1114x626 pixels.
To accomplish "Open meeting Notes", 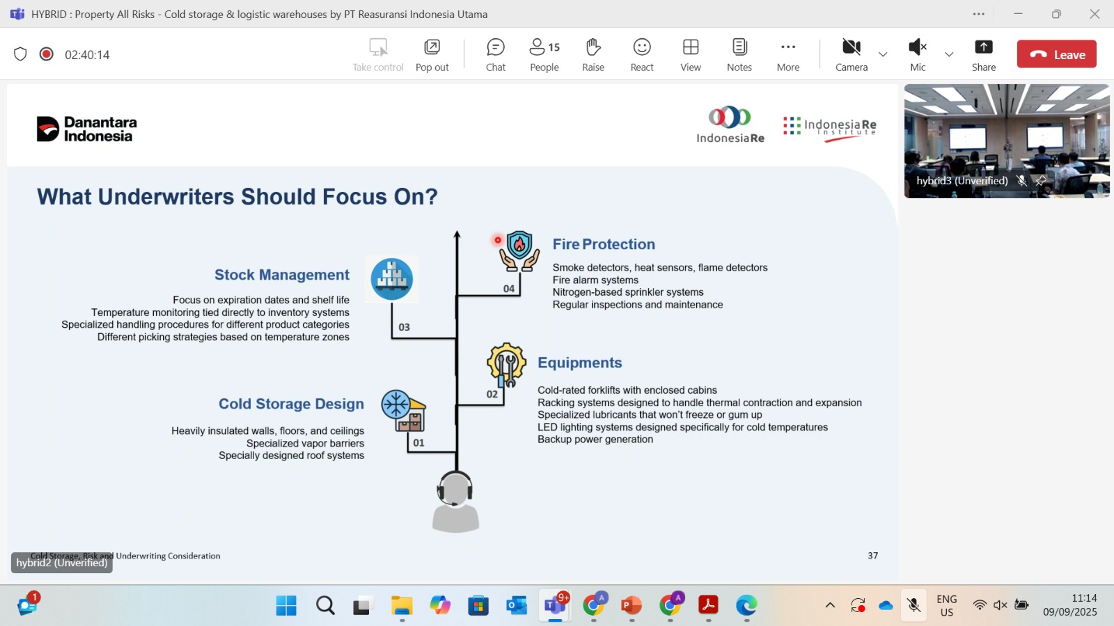I will tap(739, 55).
